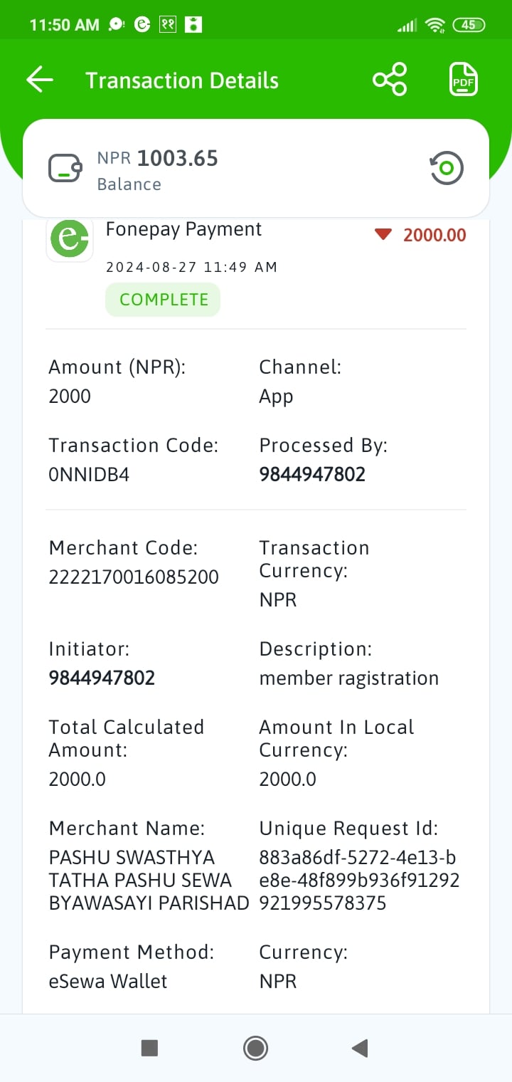
Task: Select the Initiator number 9844947802
Action: [x=102, y=678]
